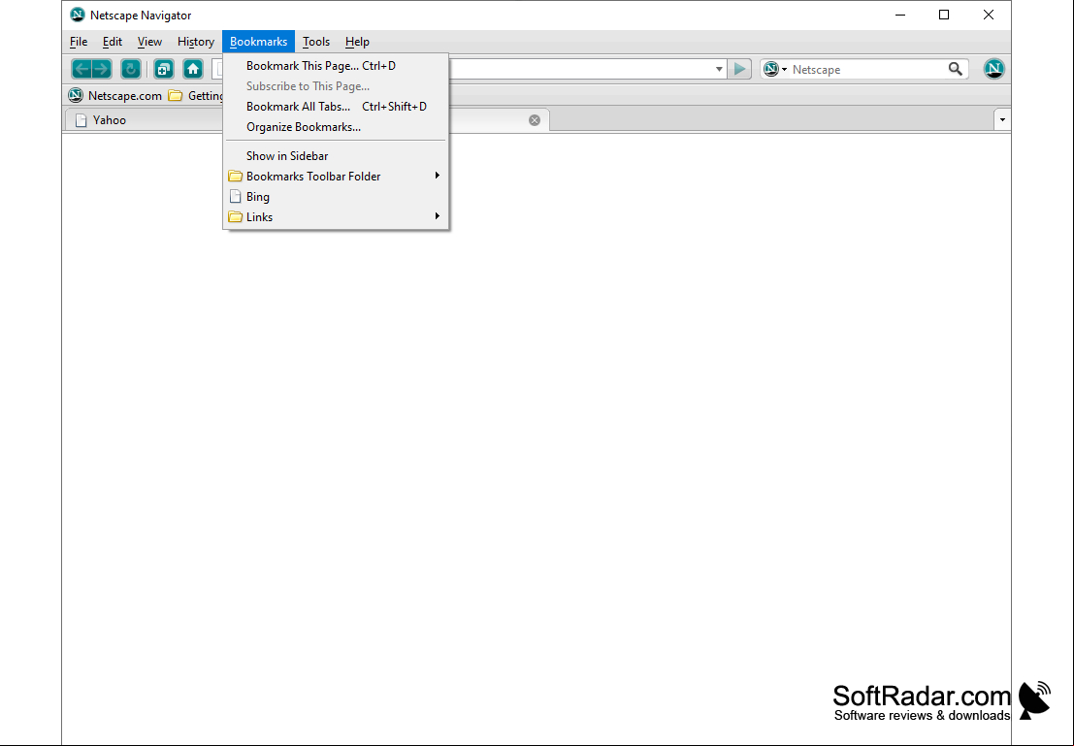Open the Getting Started toolbar folder icon

176,95
